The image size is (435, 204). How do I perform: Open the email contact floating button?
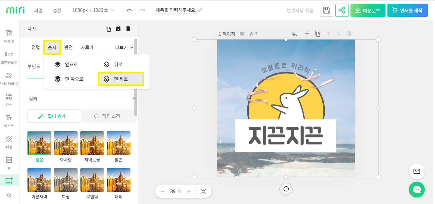417,171
